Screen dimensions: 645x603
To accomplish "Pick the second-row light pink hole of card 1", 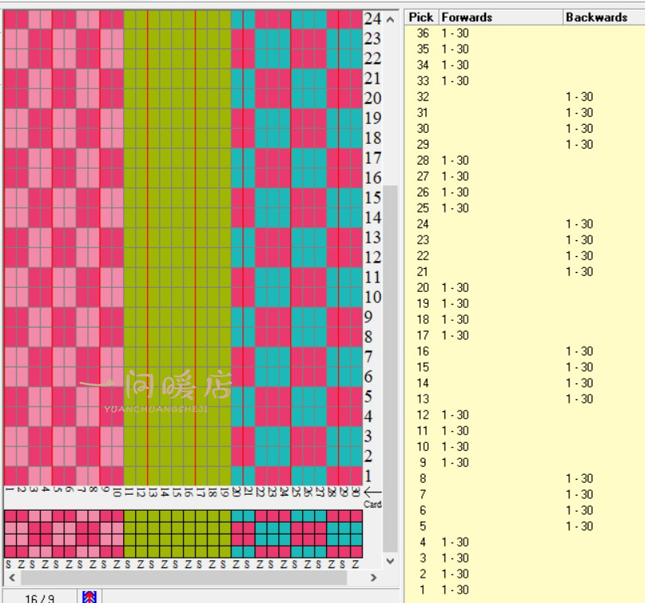I will pos(10,527).
